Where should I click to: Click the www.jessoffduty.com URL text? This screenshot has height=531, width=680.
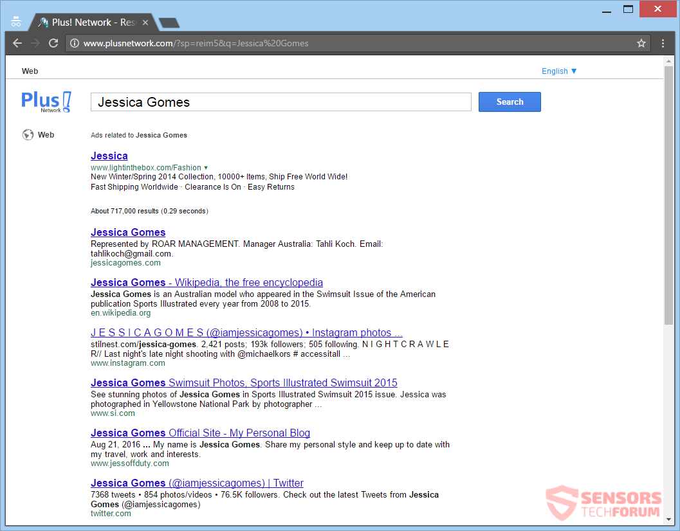130,464
